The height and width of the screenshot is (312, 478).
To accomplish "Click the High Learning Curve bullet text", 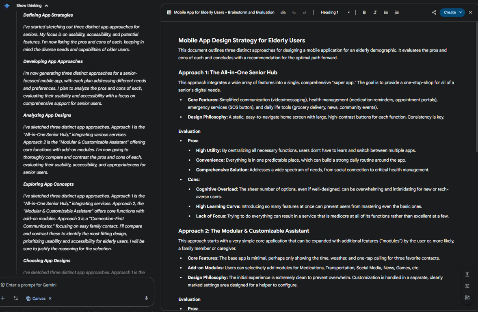I will click(309, 206).
